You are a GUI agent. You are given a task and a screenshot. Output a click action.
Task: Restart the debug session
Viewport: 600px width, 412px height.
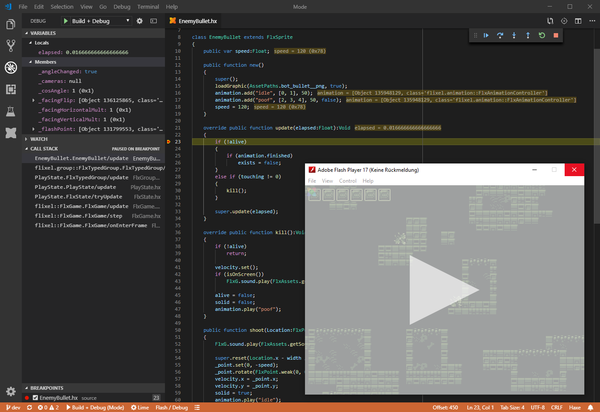click(542, 35)
